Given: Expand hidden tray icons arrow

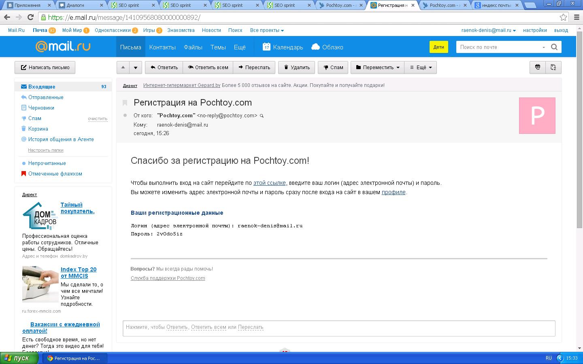Looking at the screenshot, I should [560, 358].
